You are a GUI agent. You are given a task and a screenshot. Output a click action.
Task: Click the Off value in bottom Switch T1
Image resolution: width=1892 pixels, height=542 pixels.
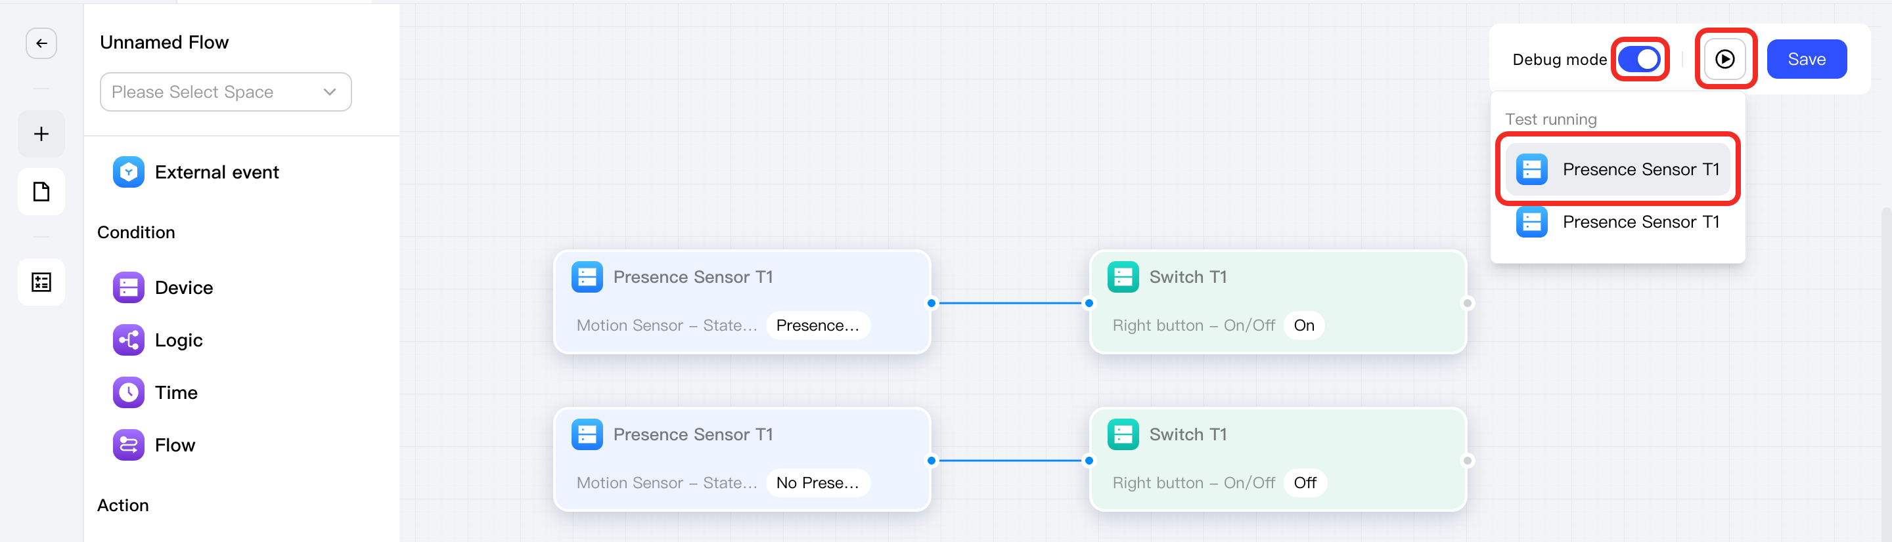(1305, 482)
